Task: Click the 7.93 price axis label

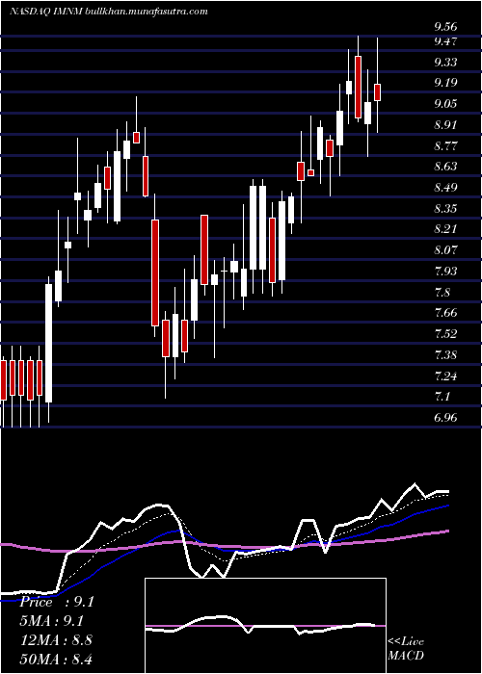Action: coord(445,271)
